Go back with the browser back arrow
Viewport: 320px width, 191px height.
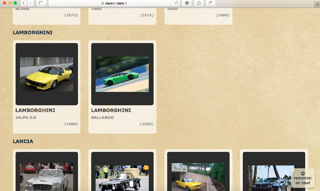click(24, 3)
